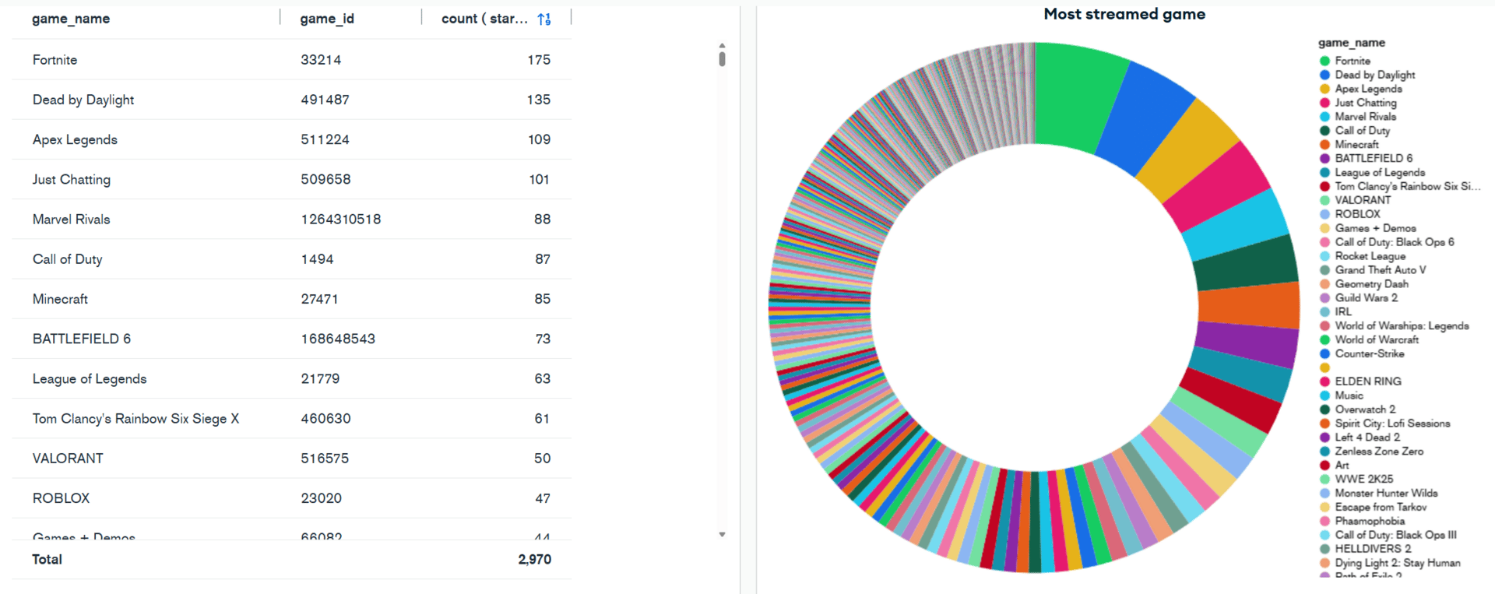Click the count value 175
This screenshot has height=594, width=1495.
coord(539,60)
